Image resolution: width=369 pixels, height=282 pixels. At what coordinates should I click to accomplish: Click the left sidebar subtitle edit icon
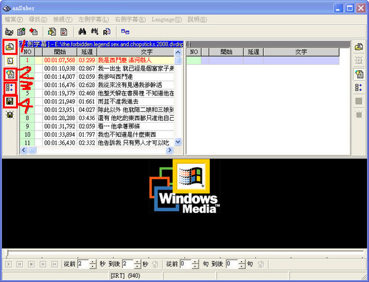10,75
